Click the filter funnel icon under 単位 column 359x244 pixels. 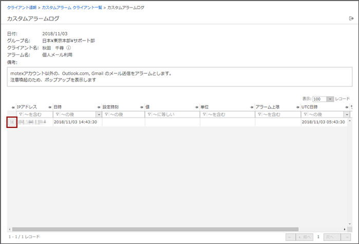click(204, 114)
